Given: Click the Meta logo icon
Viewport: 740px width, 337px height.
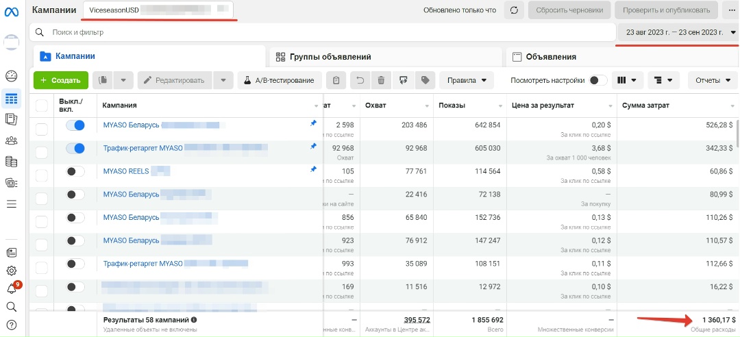Looking at the screenshot, I should coord(12,12).
